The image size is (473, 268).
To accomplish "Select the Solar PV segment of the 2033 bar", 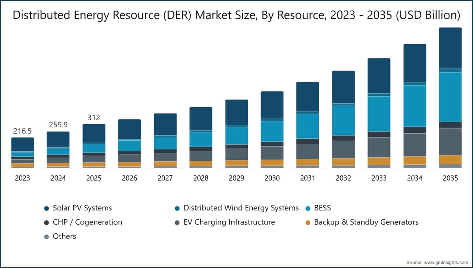I will [379, 76].
